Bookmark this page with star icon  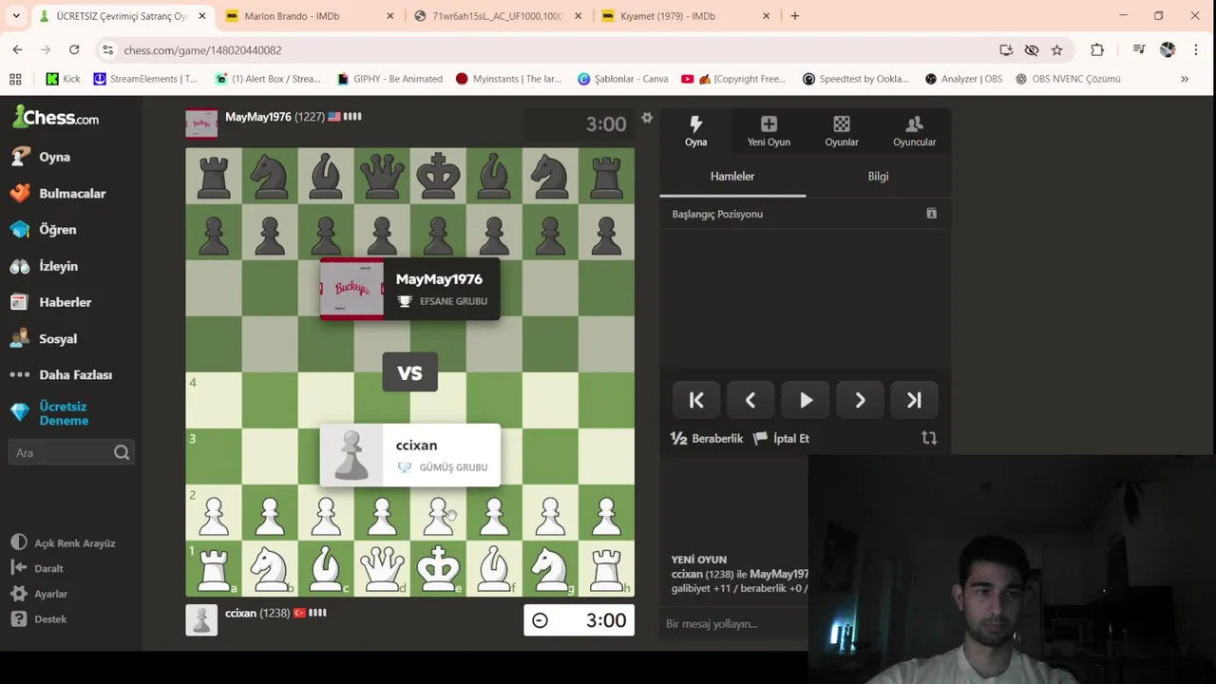click(x=1056, y=49)
